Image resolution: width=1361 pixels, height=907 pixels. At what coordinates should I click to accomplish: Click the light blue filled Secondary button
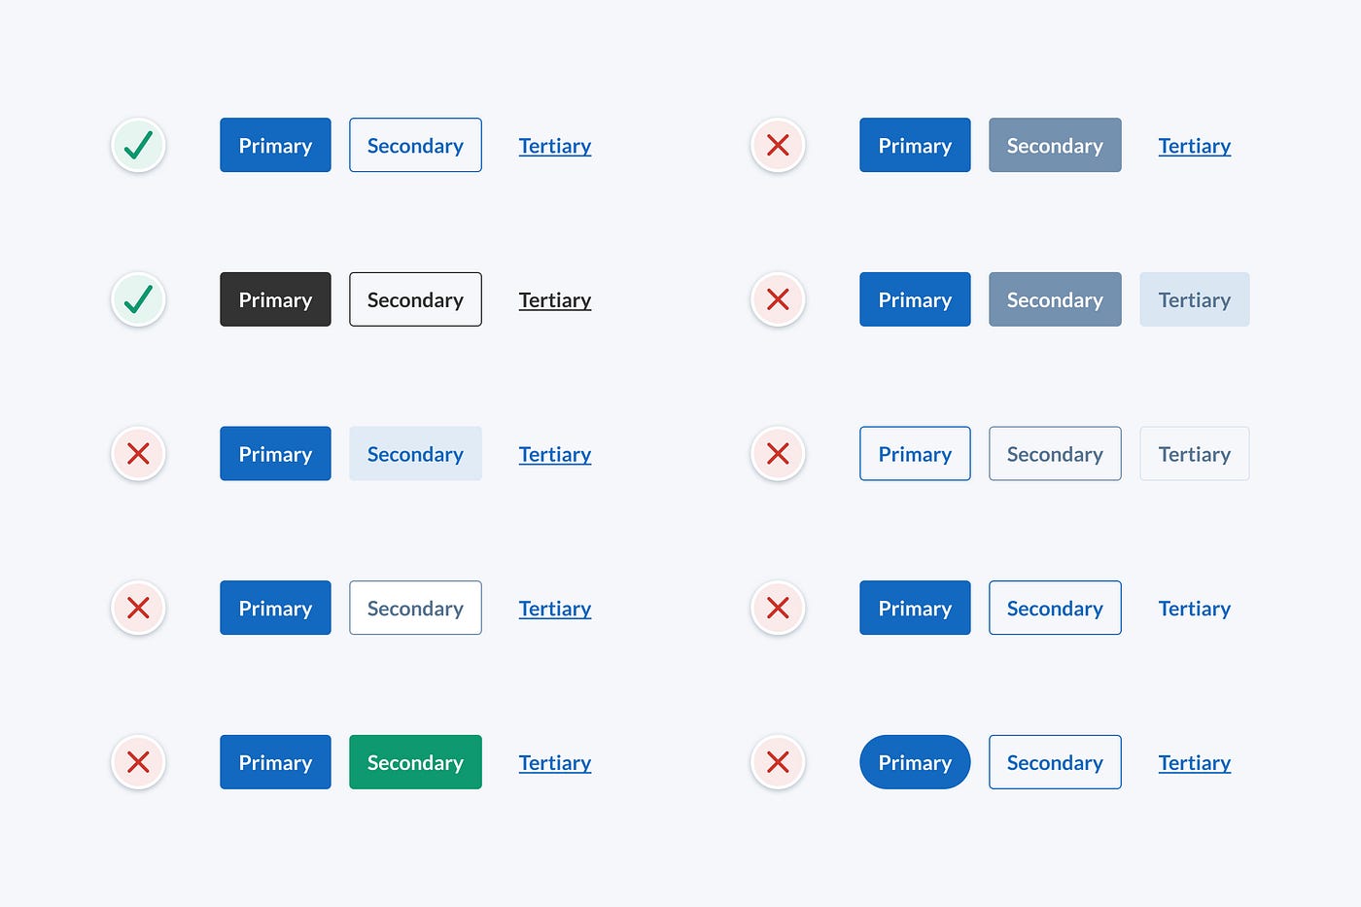pos(415,454)
